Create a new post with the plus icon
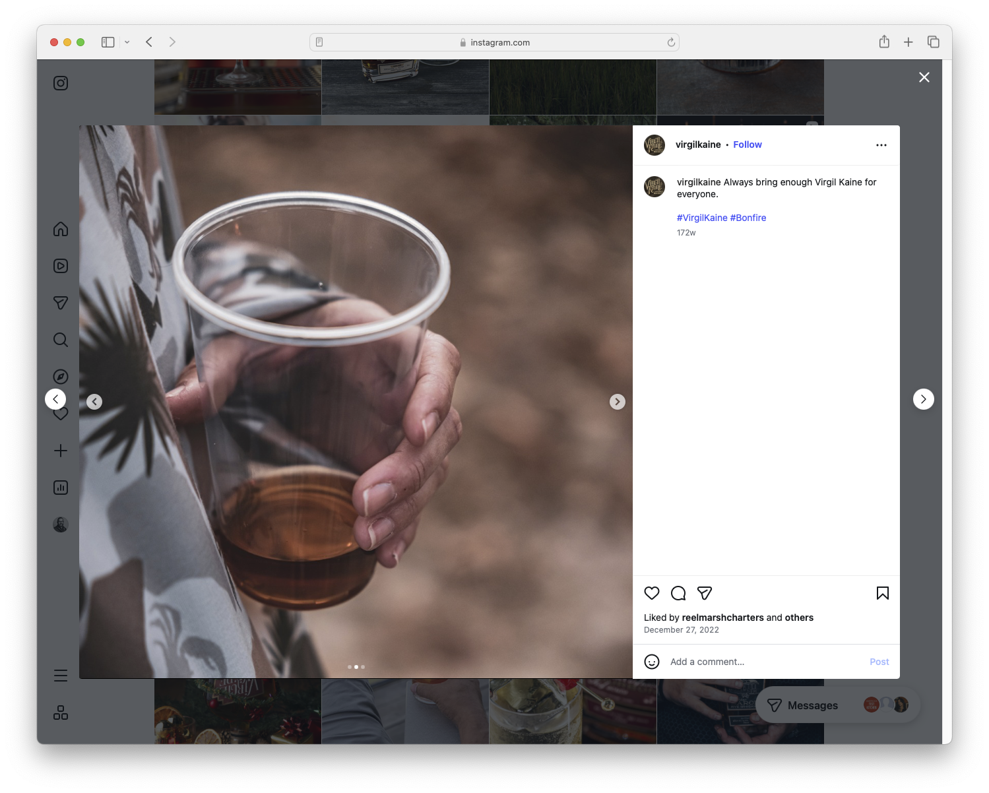 tap(60, 451)
